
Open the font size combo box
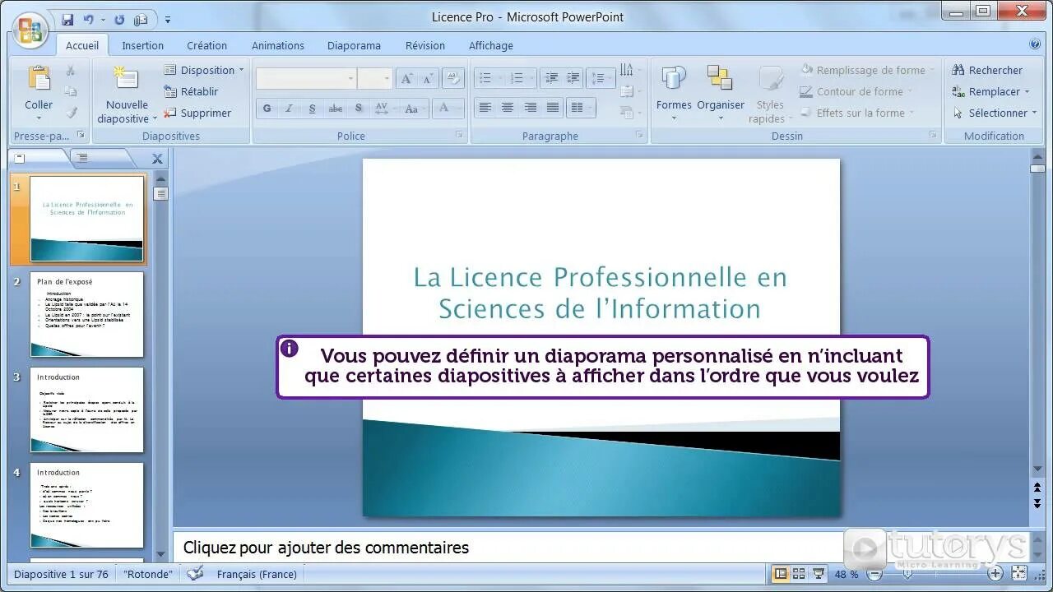tap(375, 79)
